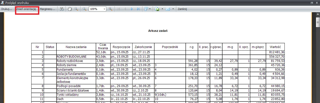Screen dimensions: 320x103
Task: Jump to the last page
Action: [138, 9]
